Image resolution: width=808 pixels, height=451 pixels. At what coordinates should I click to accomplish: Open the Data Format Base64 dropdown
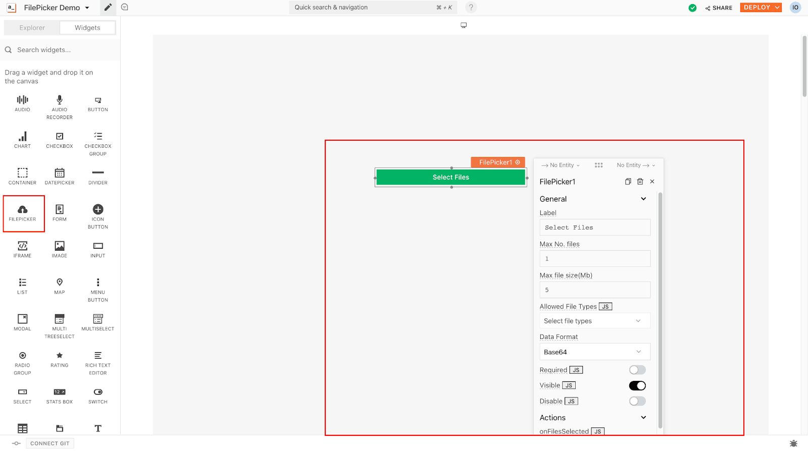tap(594, 352)
